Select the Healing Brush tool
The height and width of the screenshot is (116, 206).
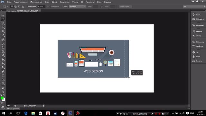pyautogui.click(x=3, y=39)
